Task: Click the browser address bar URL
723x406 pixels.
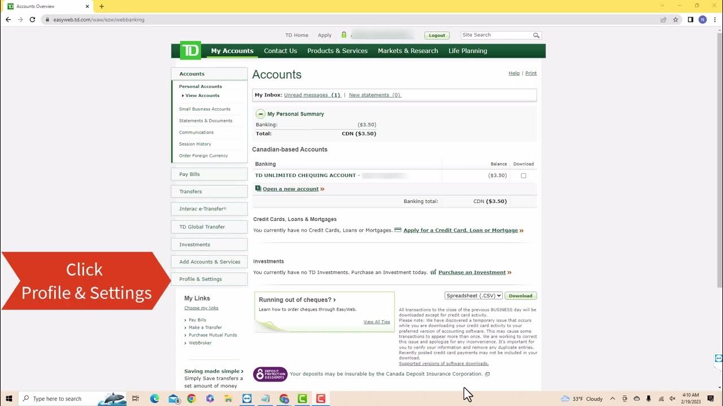Action: click(99, 20)
